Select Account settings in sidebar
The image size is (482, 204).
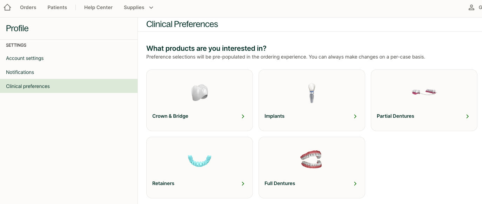tap(25, 58)
